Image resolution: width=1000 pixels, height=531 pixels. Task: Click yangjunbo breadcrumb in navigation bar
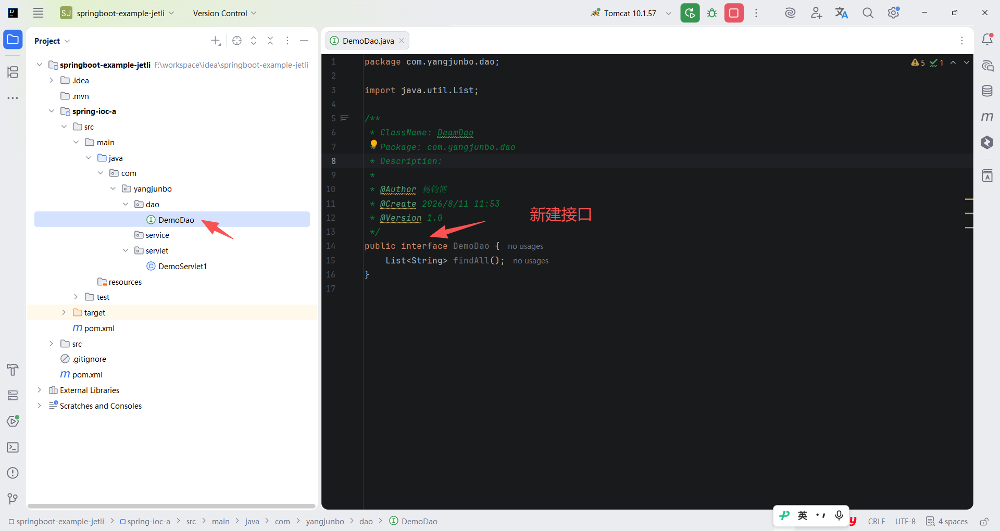(325, 522)
